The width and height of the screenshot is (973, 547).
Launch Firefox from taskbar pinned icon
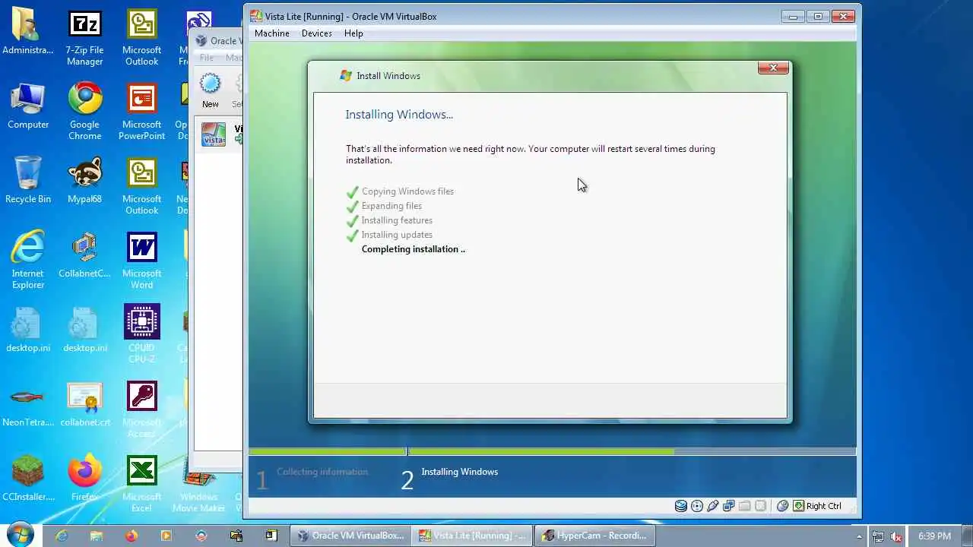tap(132, 536)
